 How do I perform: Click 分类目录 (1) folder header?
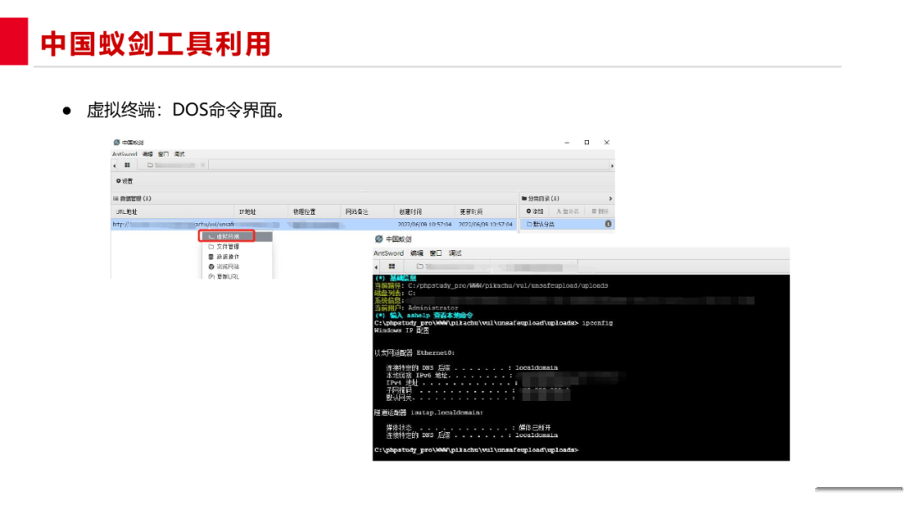540,198
